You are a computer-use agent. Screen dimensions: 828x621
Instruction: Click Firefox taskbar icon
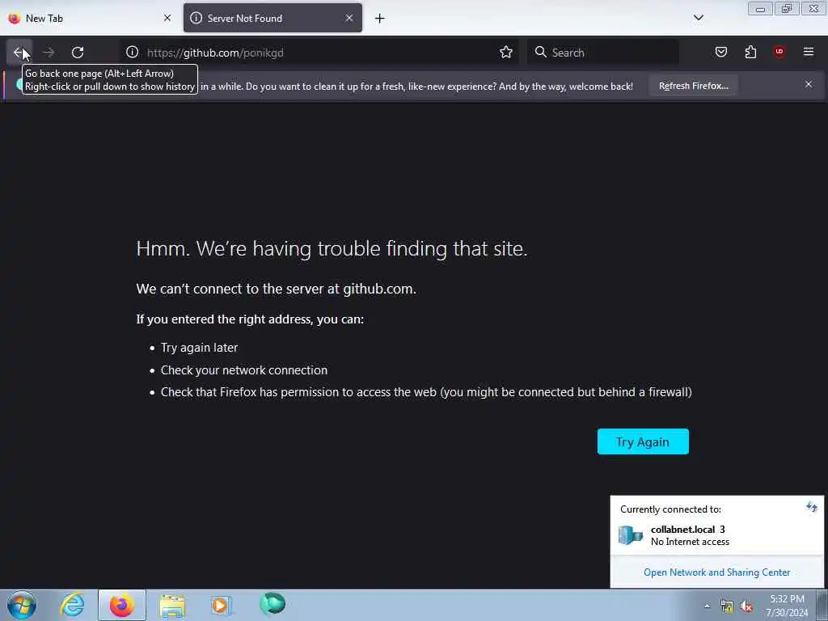click(x=122, y=605)
